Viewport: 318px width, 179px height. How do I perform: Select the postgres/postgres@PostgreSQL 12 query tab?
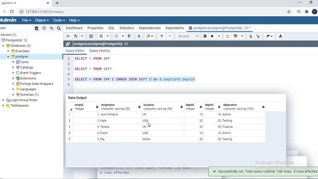coord(220,28)
